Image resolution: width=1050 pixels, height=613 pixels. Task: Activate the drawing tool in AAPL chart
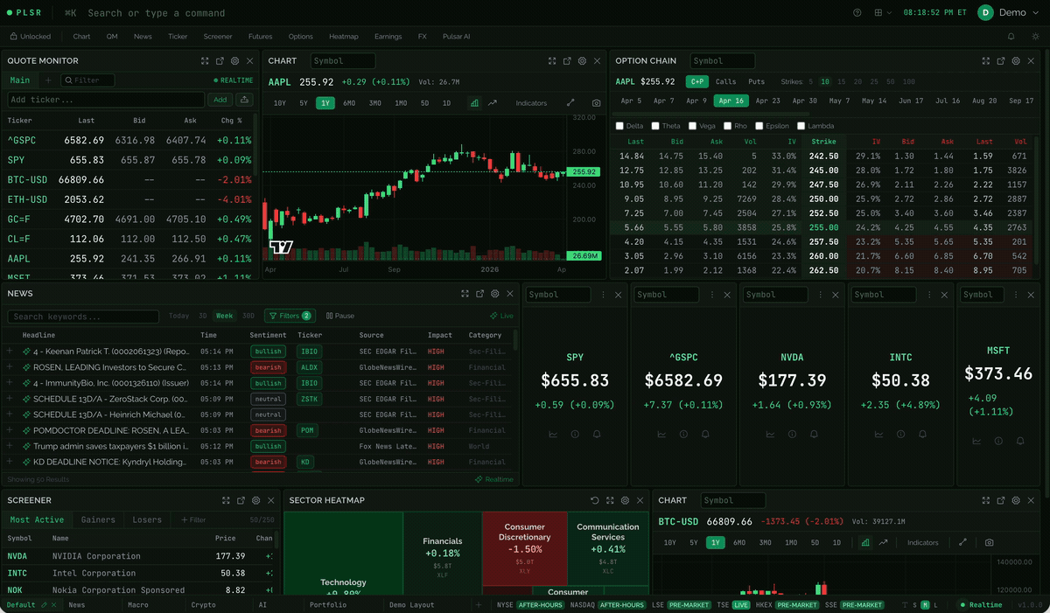(x=570, y=103)
